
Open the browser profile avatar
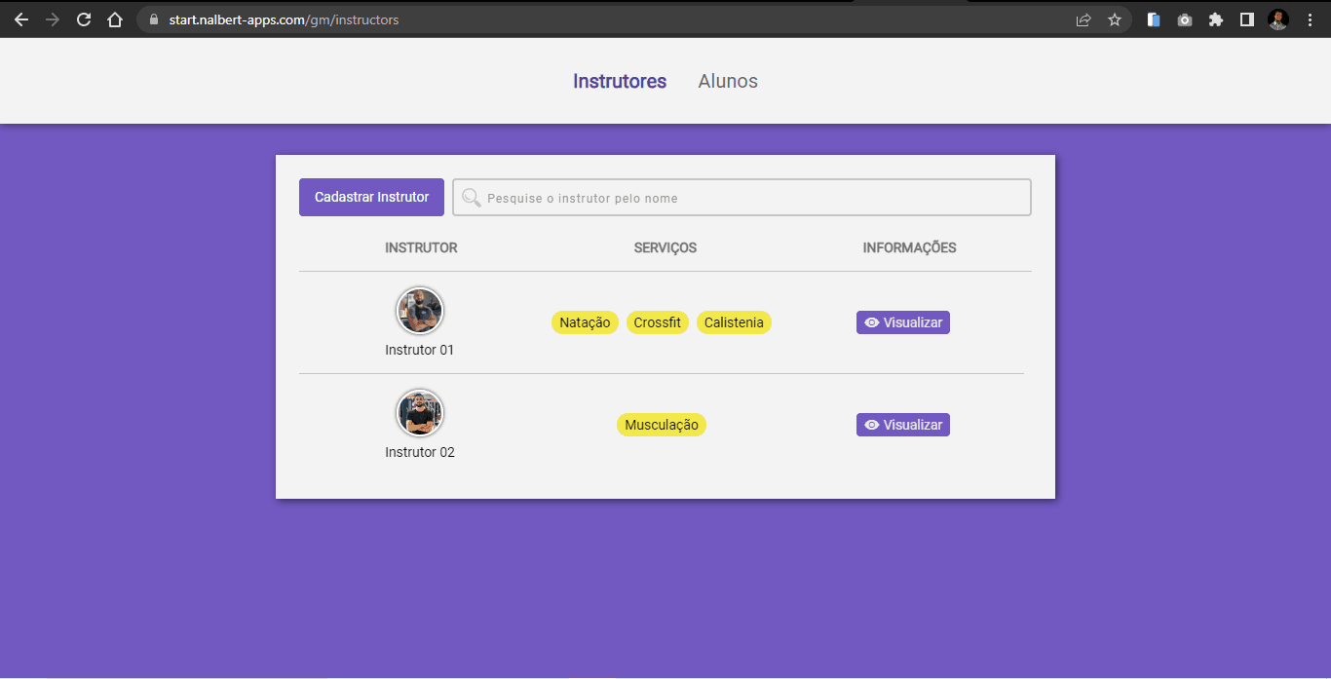[1278, 19]
